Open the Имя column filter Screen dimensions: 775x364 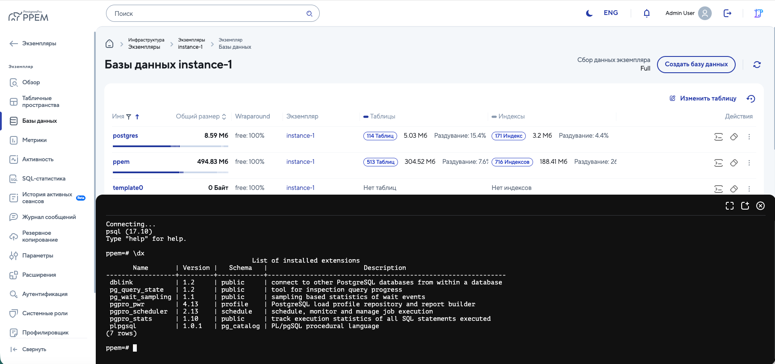[129, 117]
